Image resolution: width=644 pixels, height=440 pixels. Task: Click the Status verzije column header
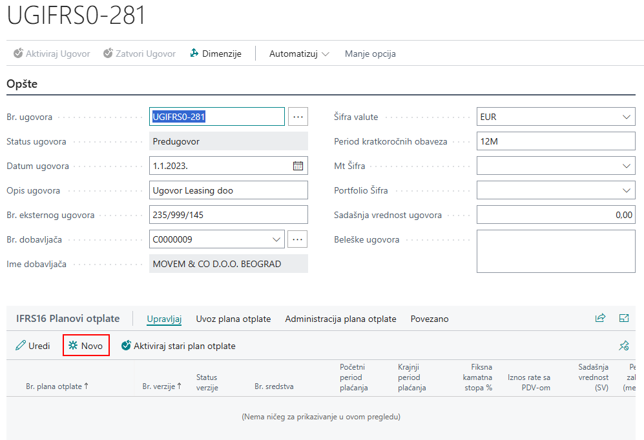click(x=207, y=382)
